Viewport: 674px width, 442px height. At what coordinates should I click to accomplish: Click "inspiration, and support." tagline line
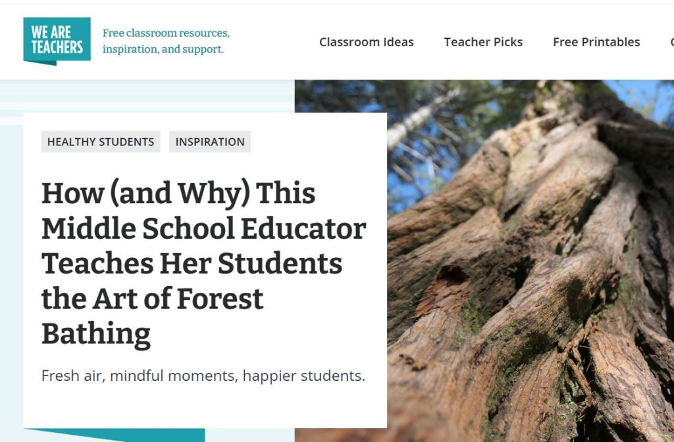pos(163,49)
